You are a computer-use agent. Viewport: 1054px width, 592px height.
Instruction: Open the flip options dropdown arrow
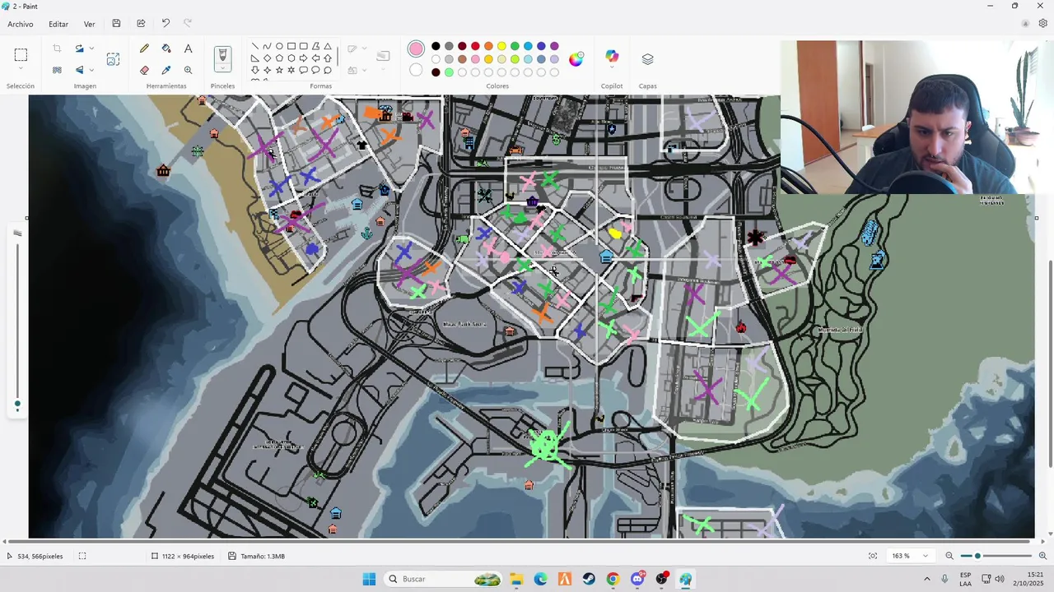(x=91, y=70)
